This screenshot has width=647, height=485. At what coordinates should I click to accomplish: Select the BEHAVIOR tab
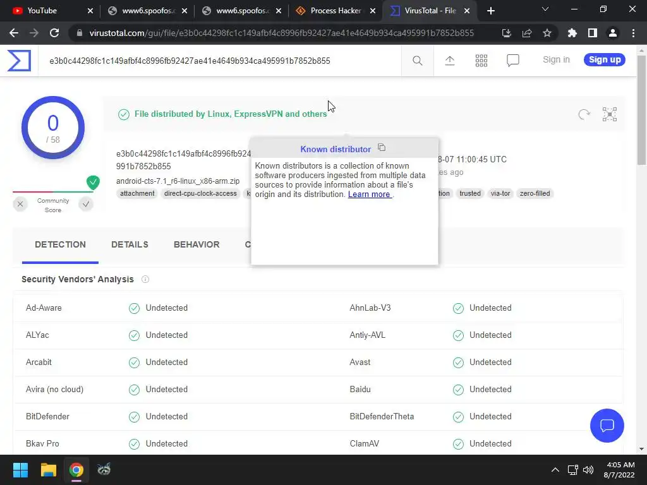tap(197, 244)
